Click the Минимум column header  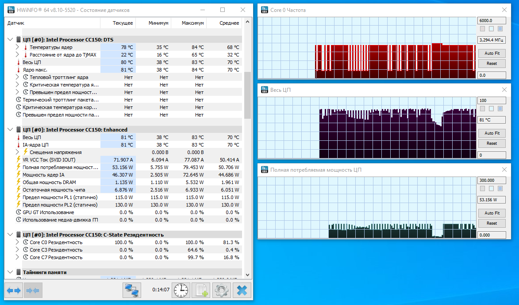(154, 23)
